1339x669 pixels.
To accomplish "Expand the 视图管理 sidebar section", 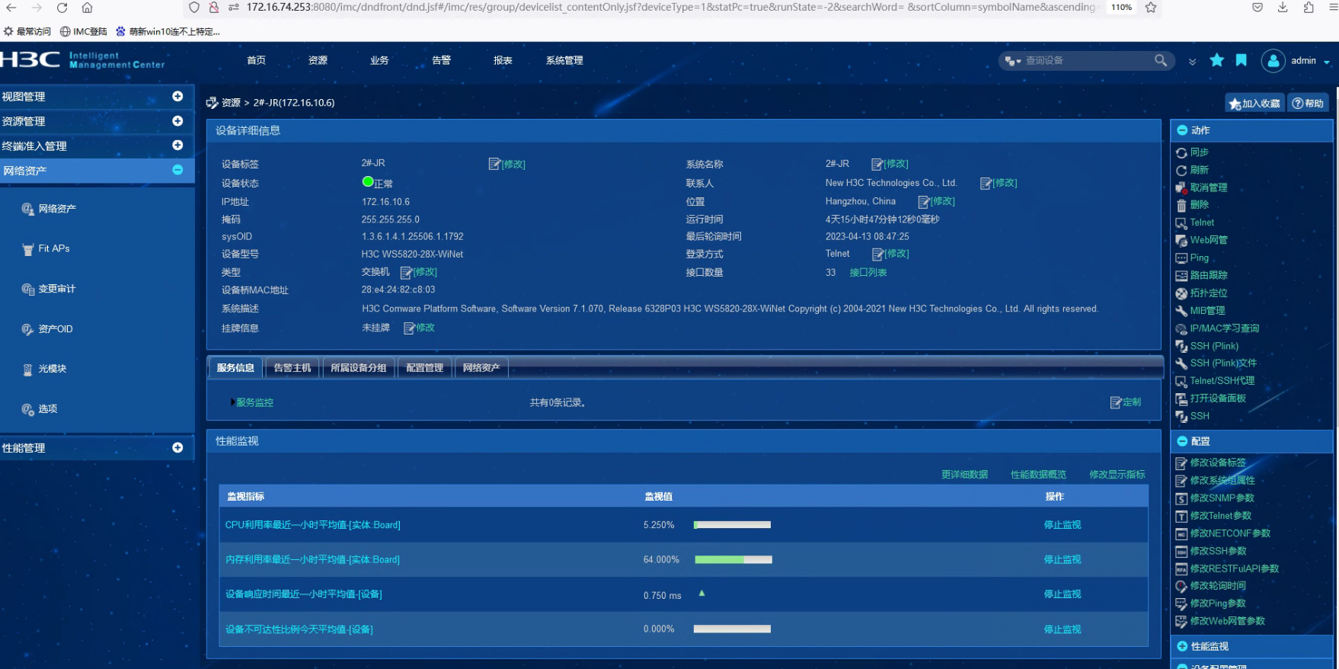I will [177, 96].
